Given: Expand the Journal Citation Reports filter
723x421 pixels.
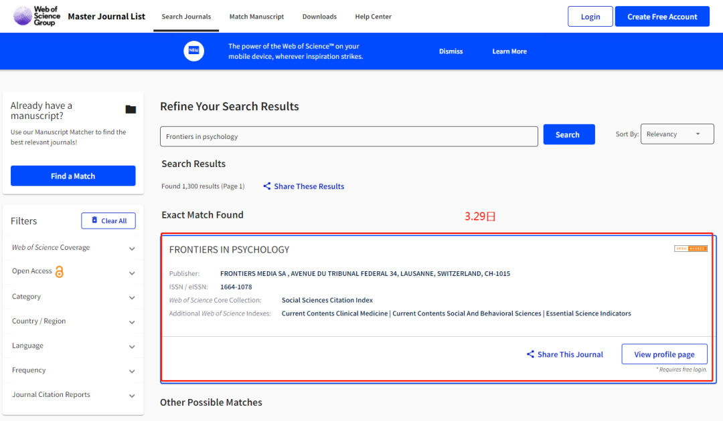Looking at the screenshot, I should pos(132,396).
